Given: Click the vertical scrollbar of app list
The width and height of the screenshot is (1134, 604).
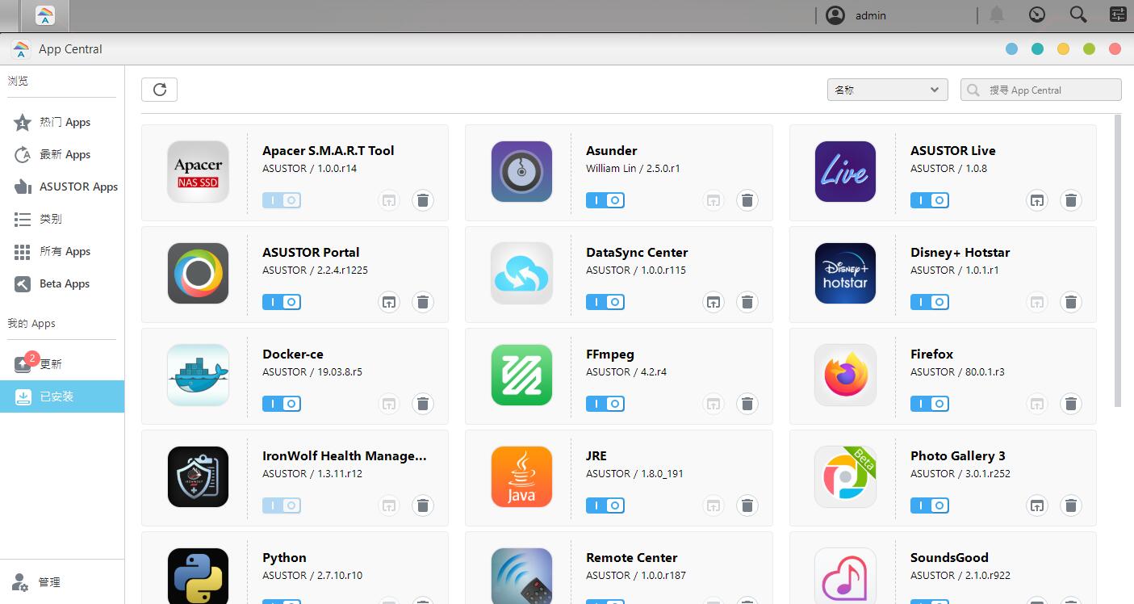Looking at the screenshot, I should pyautogui.click(x=1118, y=260).
